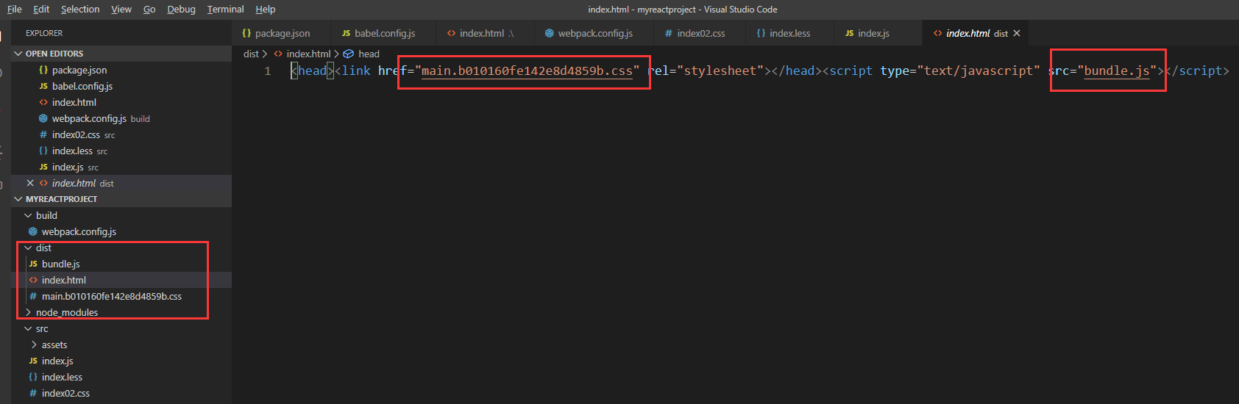Open the Go menu
Image resolution: width=1239 pixels, height=404 pixels.
(x=149, y=10)
